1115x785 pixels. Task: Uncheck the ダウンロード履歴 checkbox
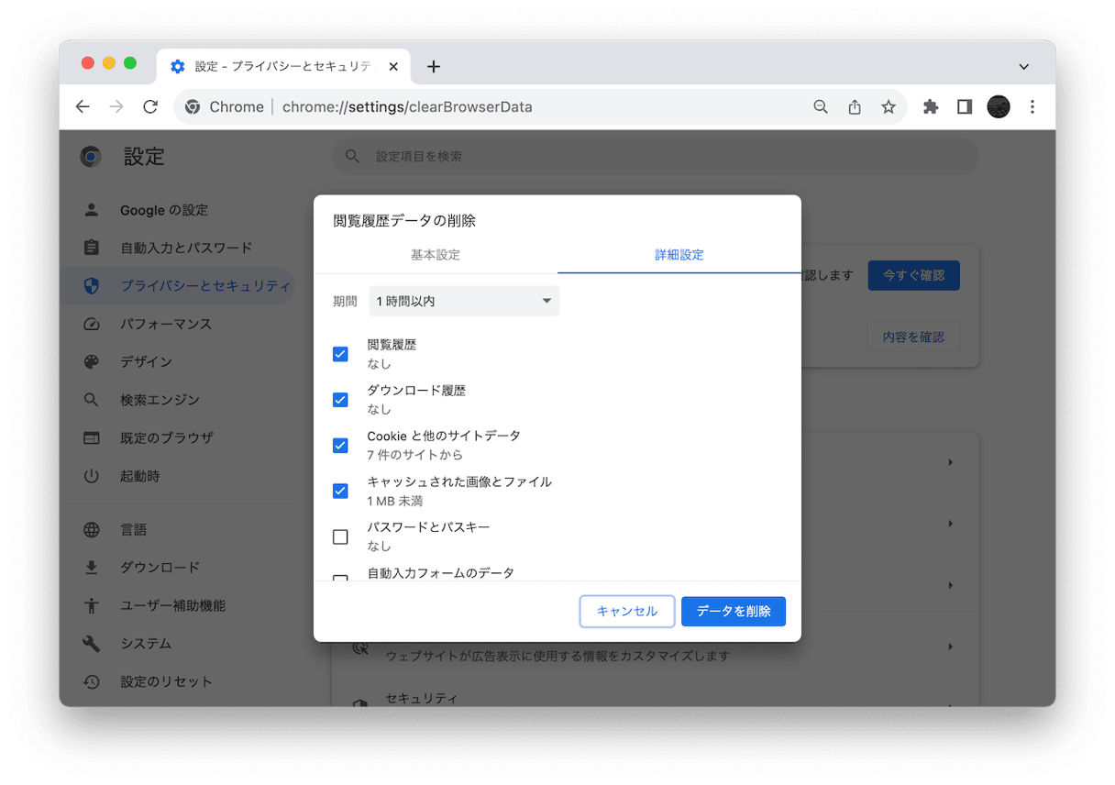click(340, 400)
